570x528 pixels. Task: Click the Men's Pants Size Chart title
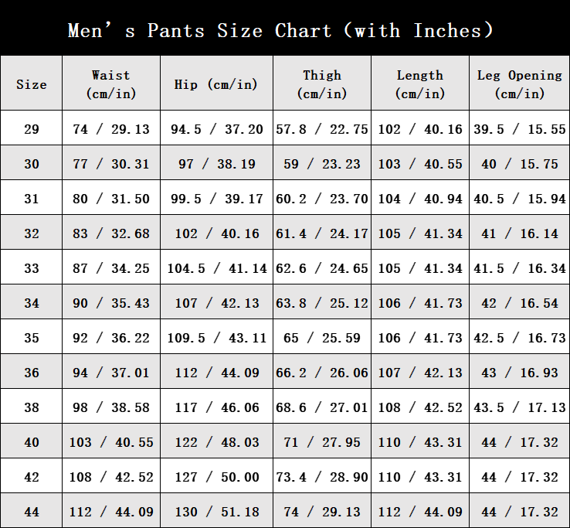[x=281, y=31]
